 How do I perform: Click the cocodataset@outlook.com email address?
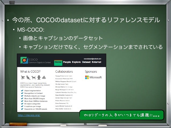(x=92, y=59)
